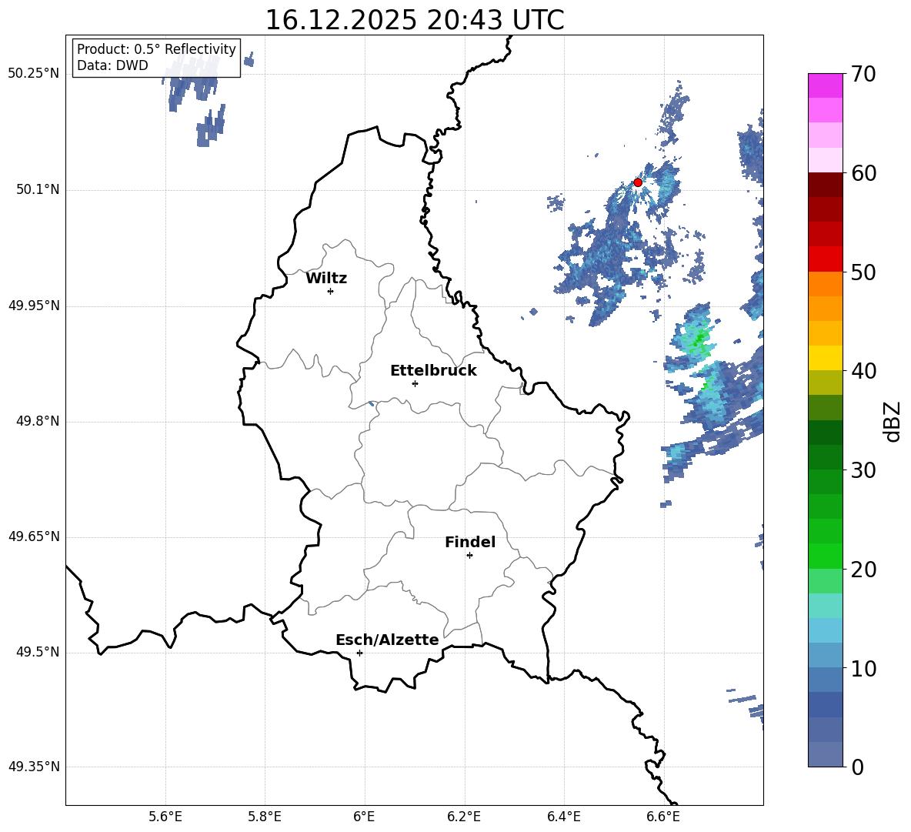Pick the dark green colorbar segment at 30
Viewport: 911px width, 832px height.
tap(825, 457)
